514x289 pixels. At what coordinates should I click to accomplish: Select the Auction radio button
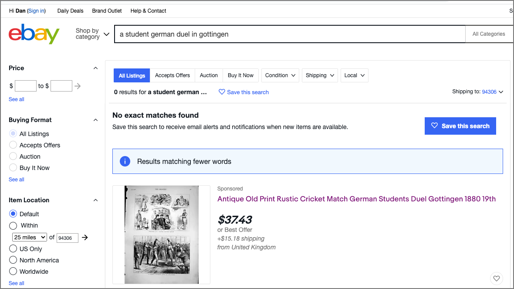tap(13, 156)
